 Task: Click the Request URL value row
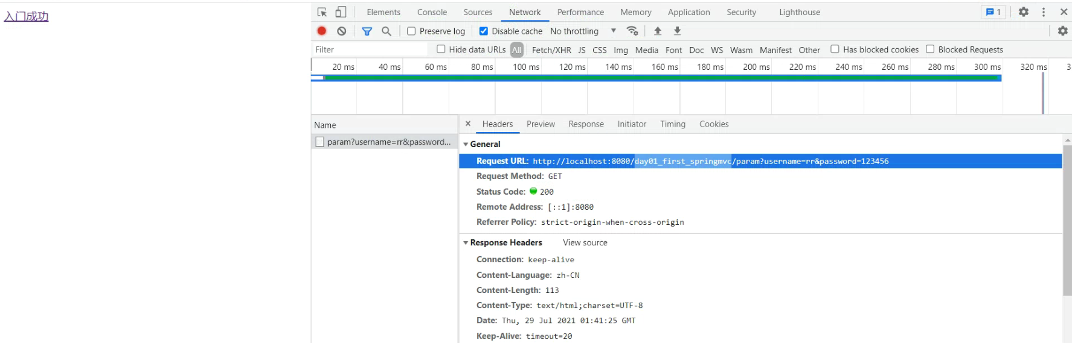[760, 161]
